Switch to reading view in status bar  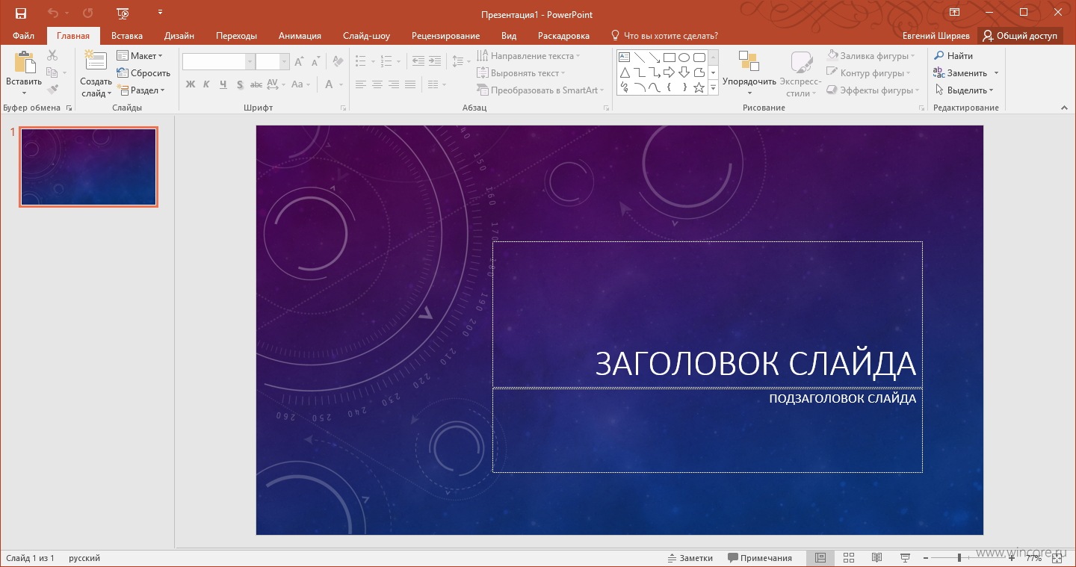click(877, 558)
